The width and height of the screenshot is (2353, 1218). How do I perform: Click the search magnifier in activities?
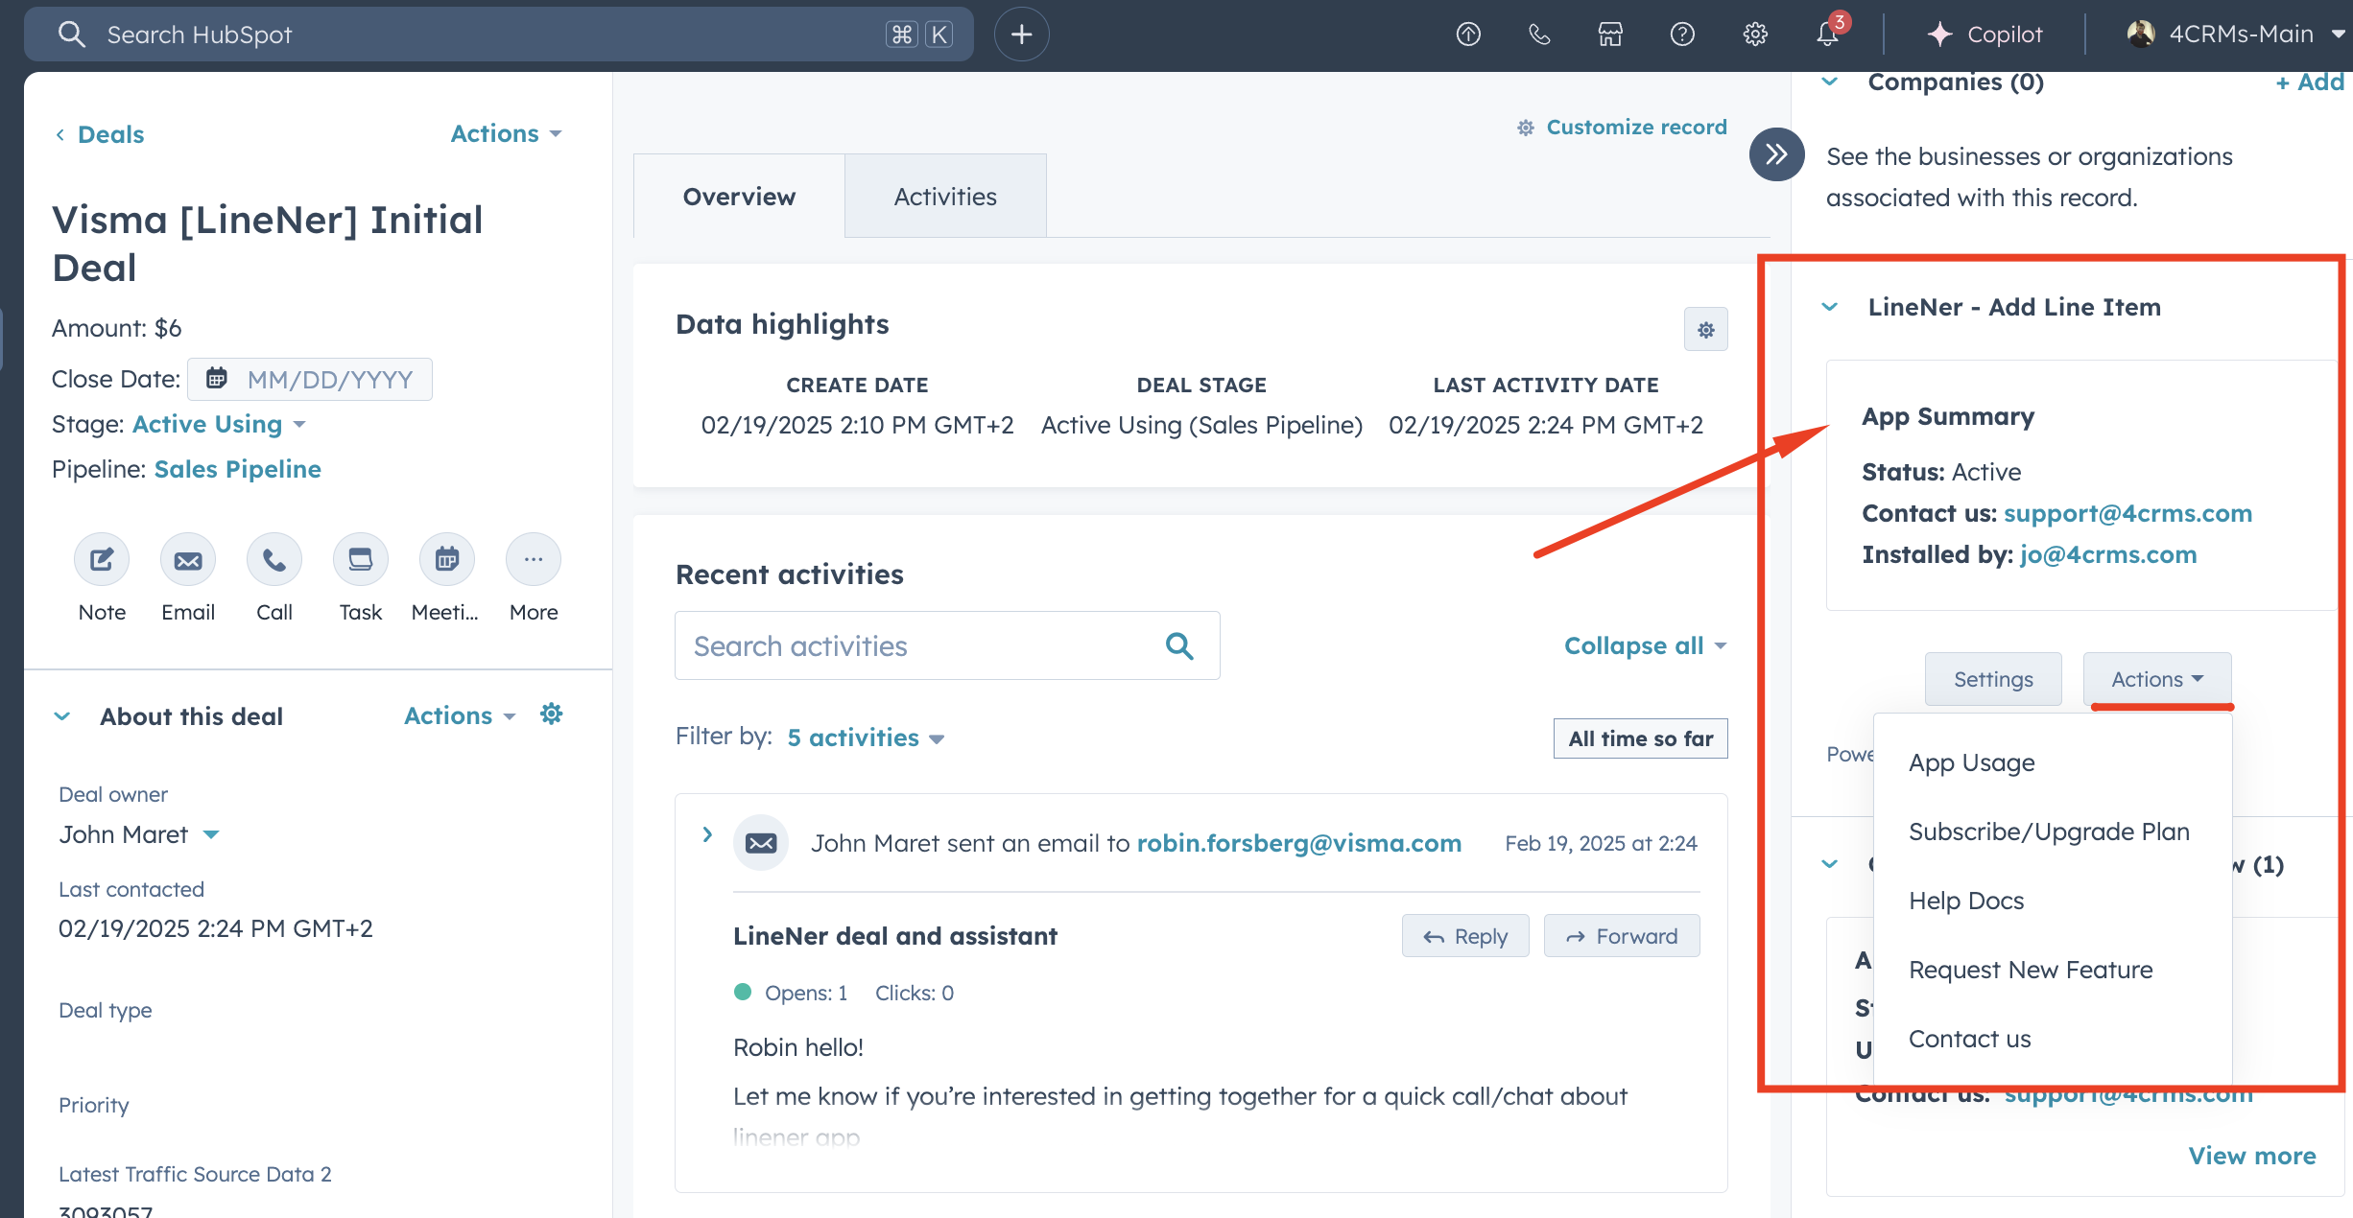tap(1179, 646)
